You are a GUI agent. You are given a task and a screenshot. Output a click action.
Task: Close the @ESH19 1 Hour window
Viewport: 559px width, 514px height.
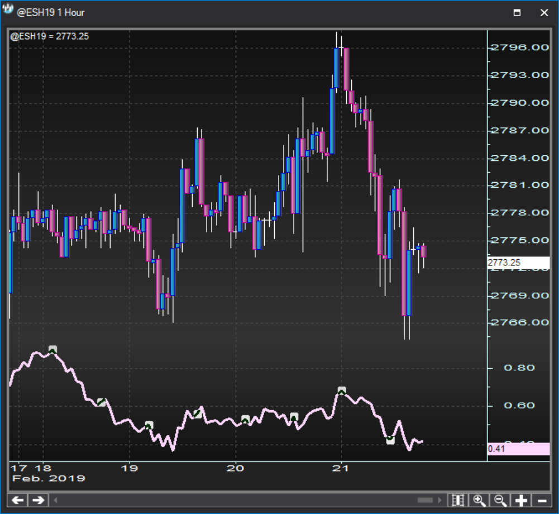544,13
